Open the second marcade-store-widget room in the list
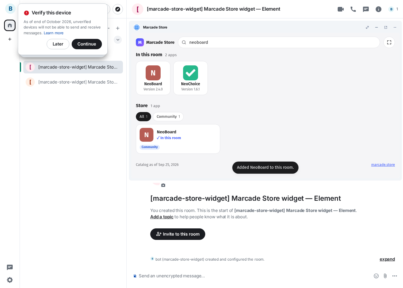The width and height of the screenshot is (403, 288). tap(73, 82)
